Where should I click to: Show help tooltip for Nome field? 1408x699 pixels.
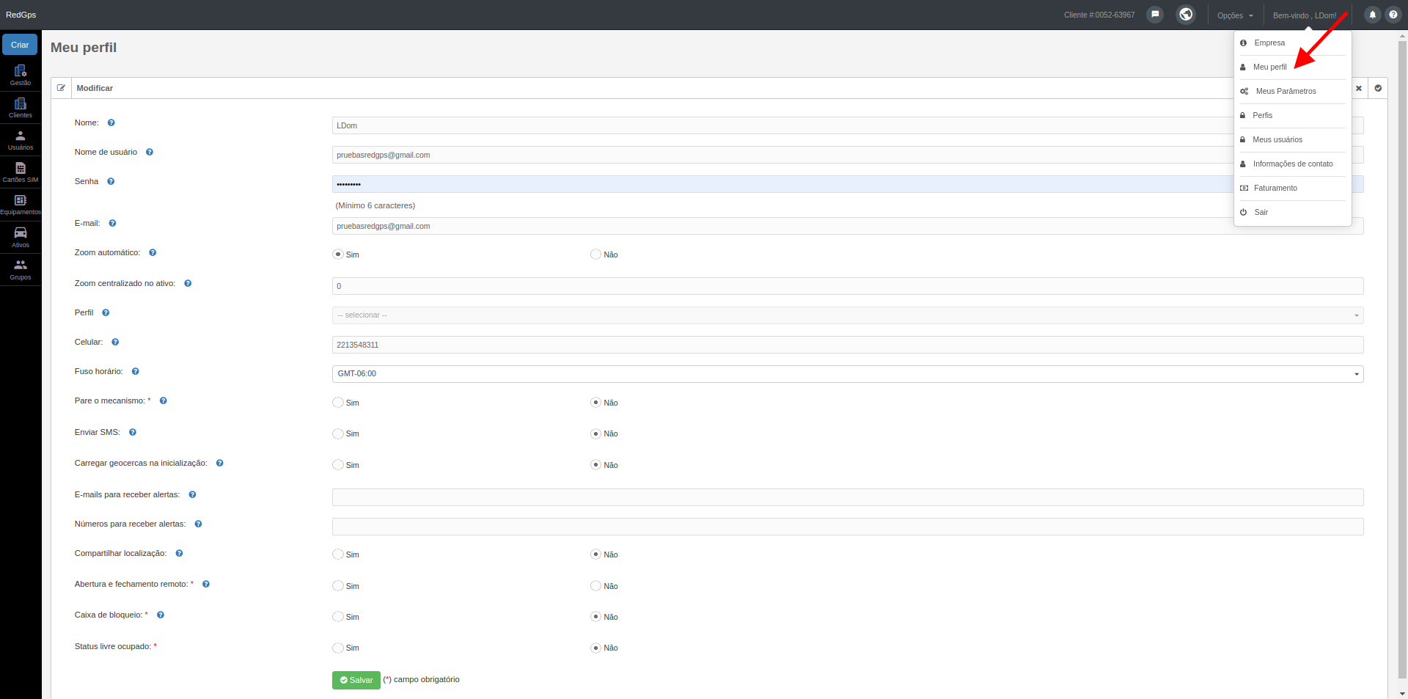pos(111,122)
